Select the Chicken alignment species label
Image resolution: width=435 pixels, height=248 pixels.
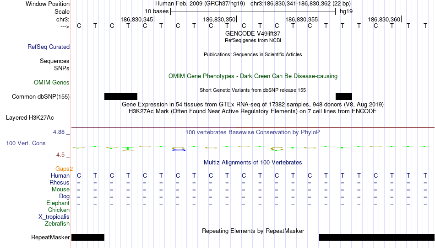(59, 210)
